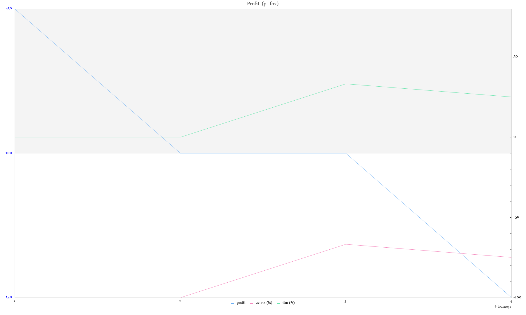526x315 pixels.
Task: Click the blue profit legend line marker
Action: (233, 303)
